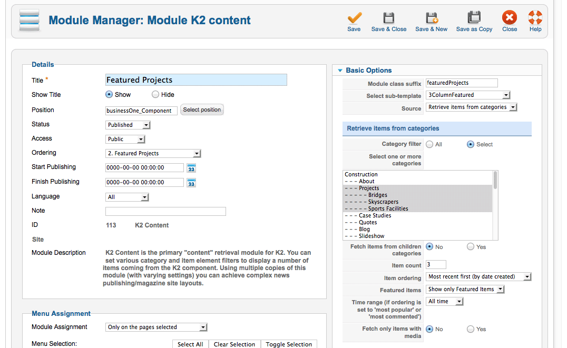Click the Position input field
The image size is (567, 348).
tap(141, 111)
